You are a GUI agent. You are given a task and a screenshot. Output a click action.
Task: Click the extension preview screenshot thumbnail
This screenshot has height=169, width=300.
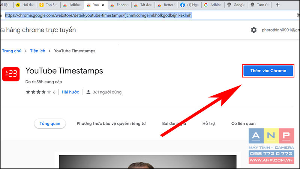pyautogui.click(x=147, y=162)
